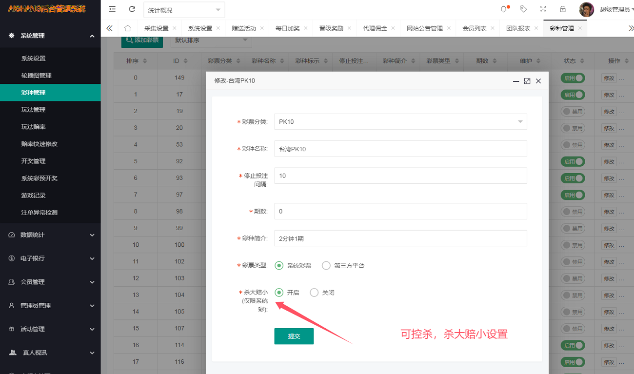Open the 彩票分类 PK10 dropdown
Screen dimensions: 634x374
click(x=400, y=121)
